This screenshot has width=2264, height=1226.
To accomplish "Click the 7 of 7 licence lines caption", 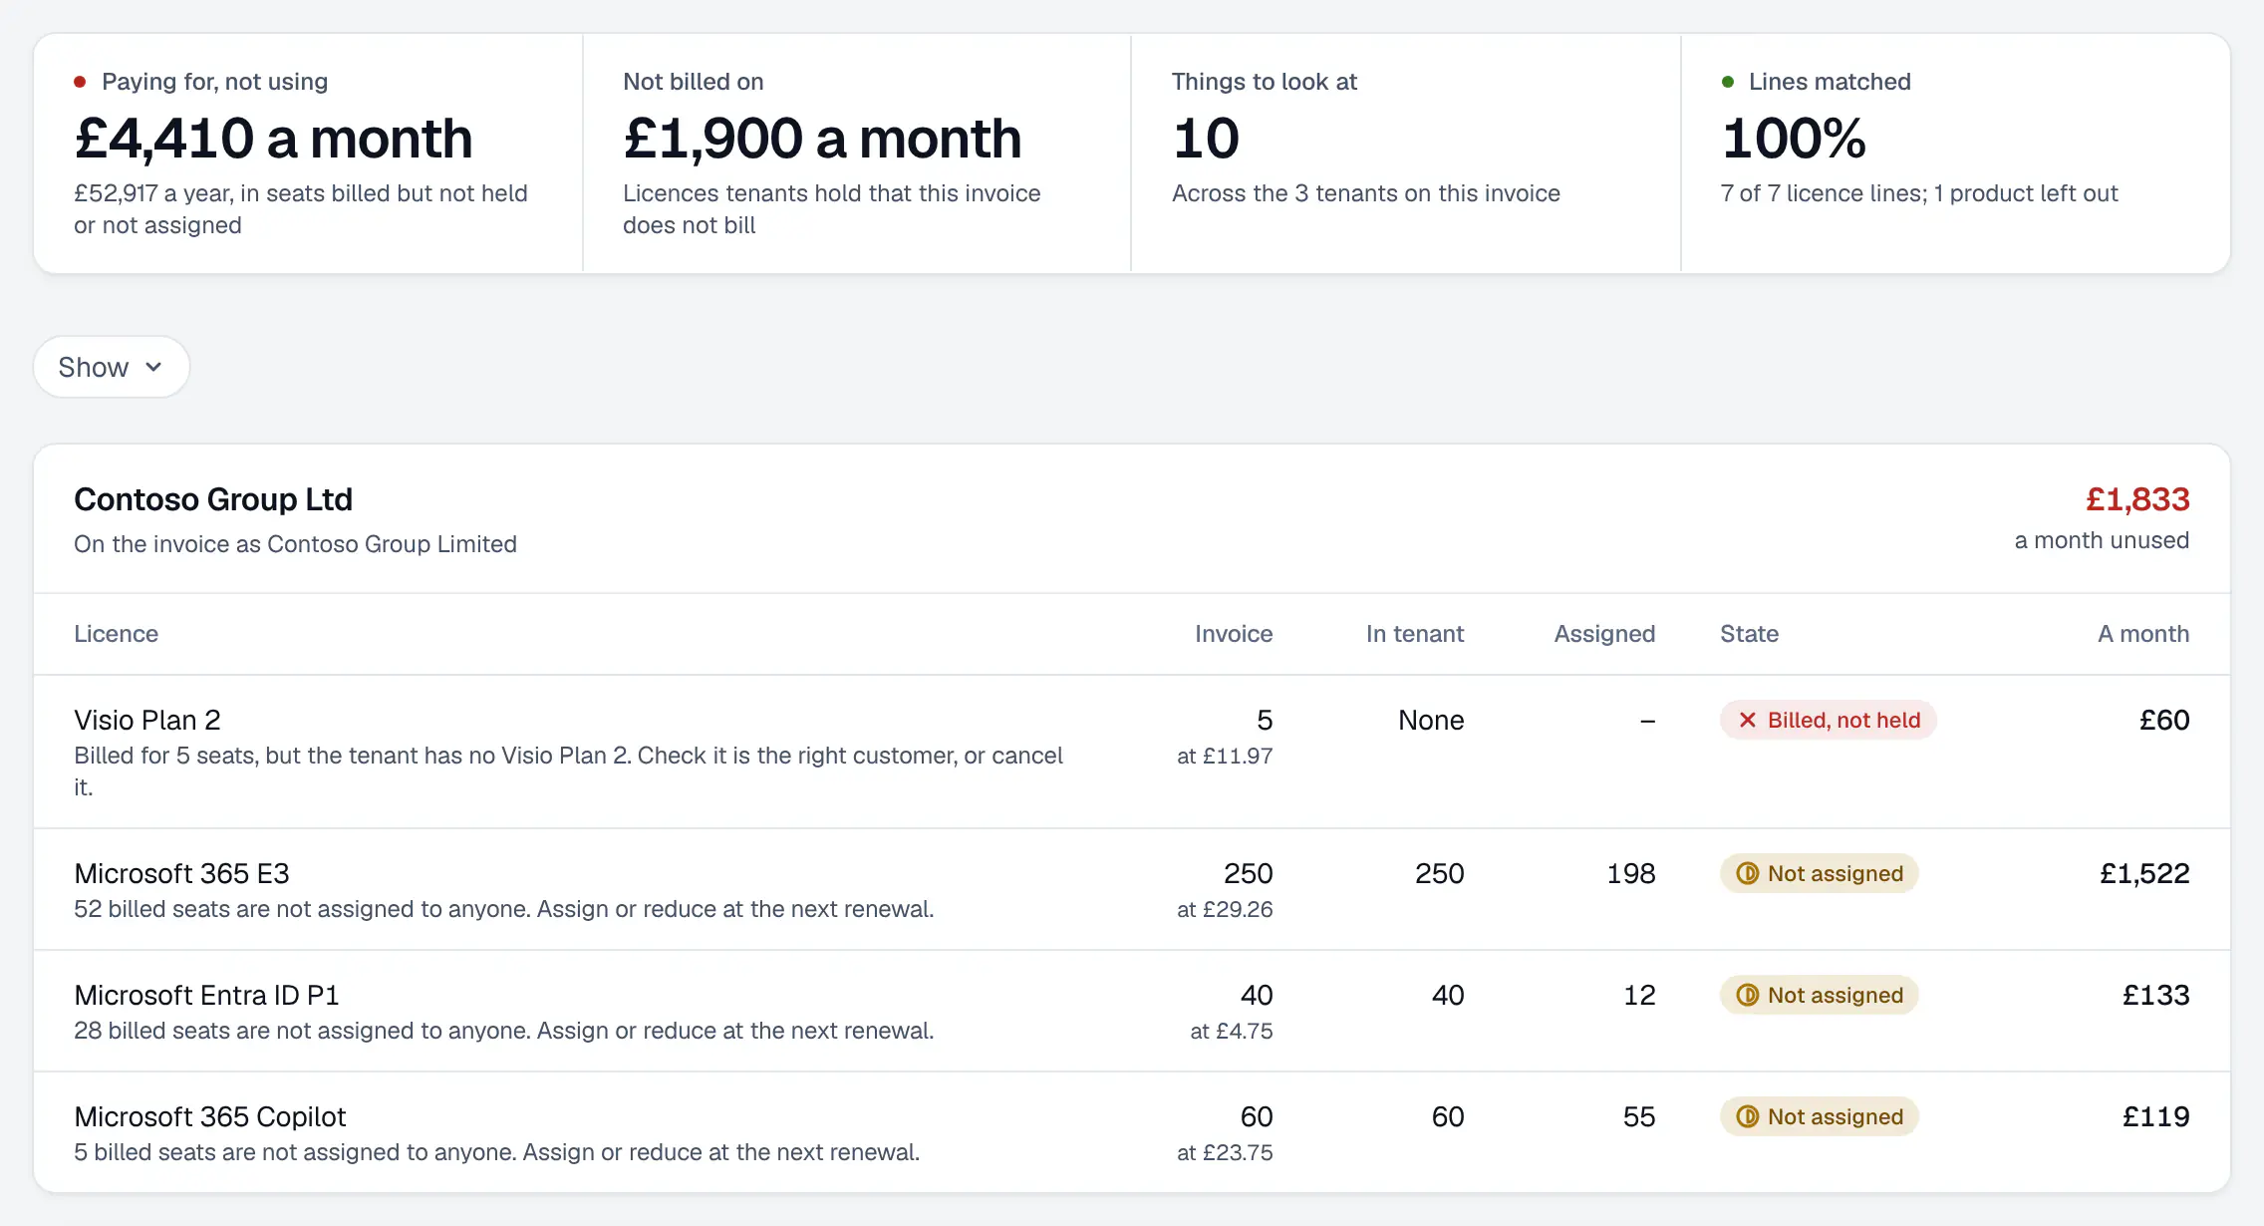I will tap(1918, 193).
